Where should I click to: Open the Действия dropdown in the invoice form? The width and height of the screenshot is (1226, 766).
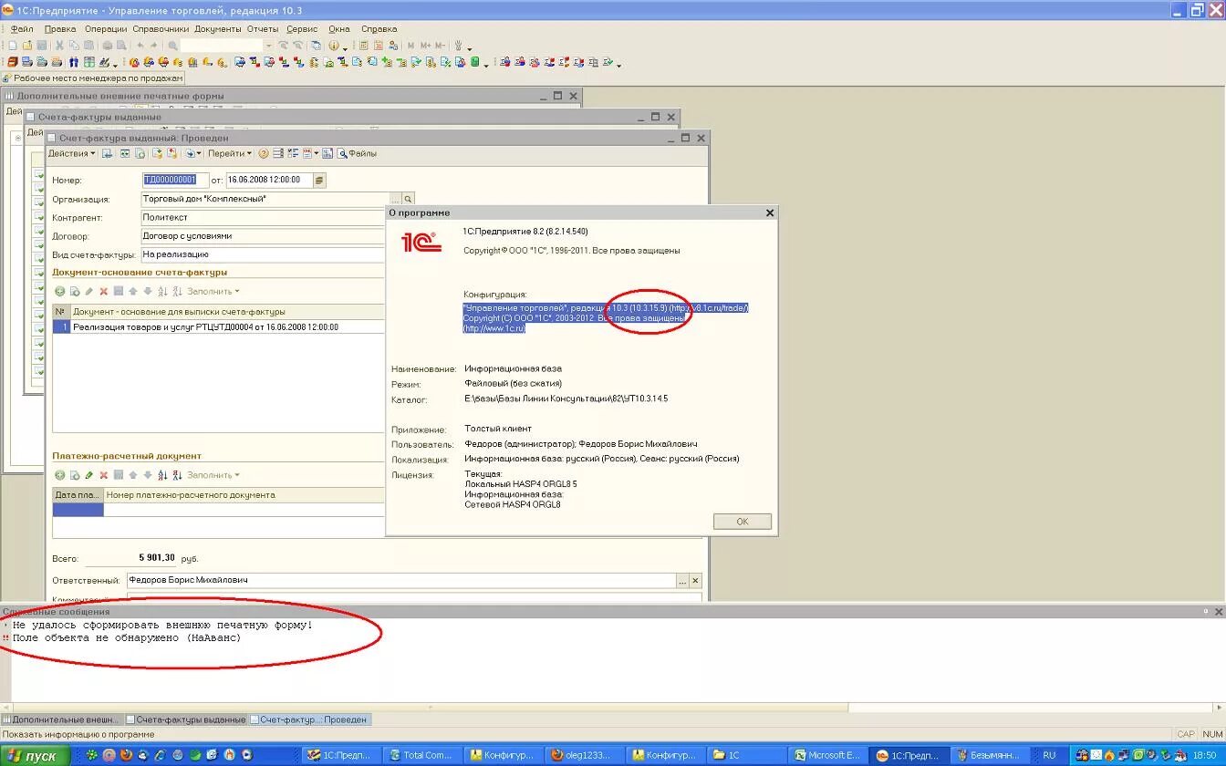click(x=72, y=153)
